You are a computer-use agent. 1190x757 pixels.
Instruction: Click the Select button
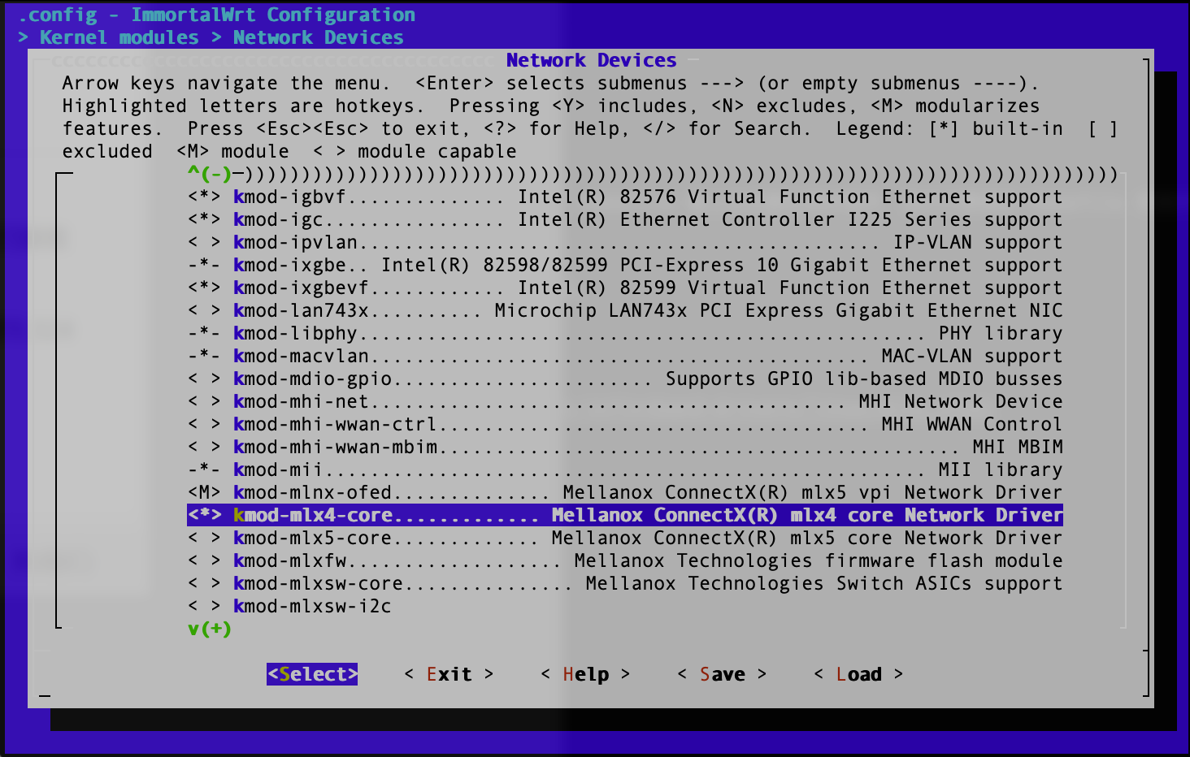(x=312, y=674)
